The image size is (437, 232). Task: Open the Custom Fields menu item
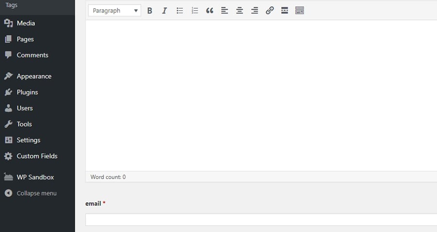[x=37, y=156]
